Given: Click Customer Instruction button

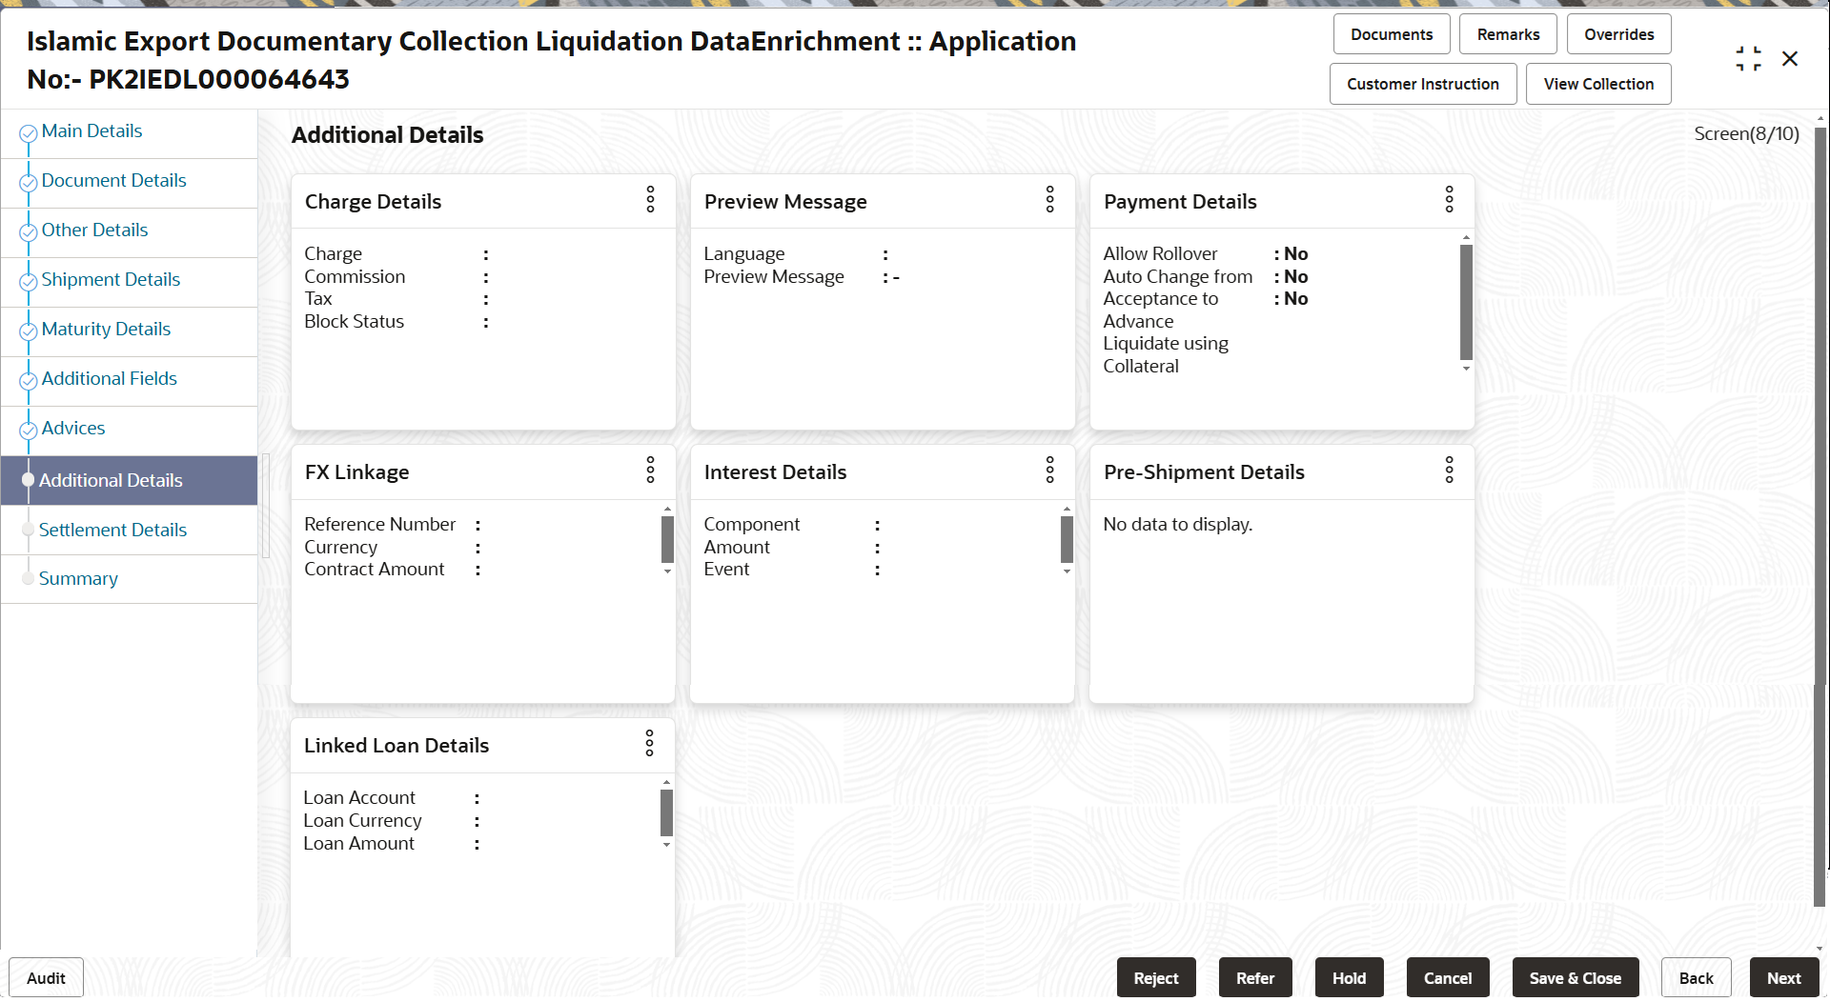Looking at the screenshot, I should pyautogui.click(x=1422, y=84).
